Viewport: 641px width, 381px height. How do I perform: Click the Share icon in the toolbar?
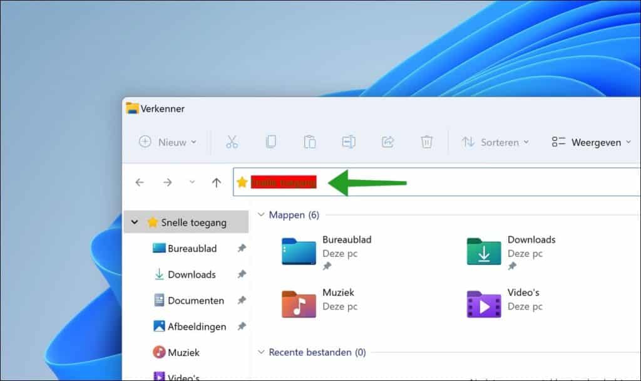pos(387,142)
